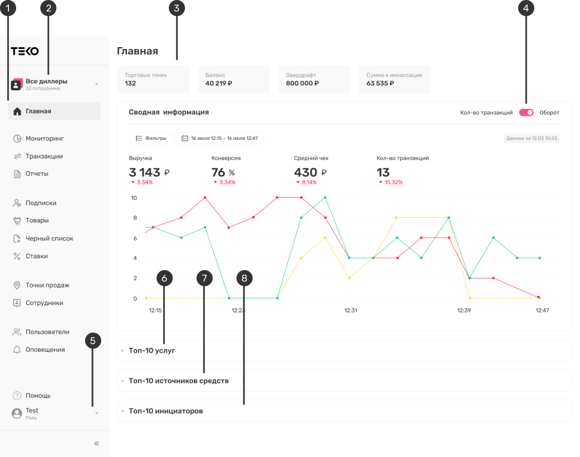The image size is (580, 457).
Task: Click the Черный список file icon
Action: 17,238
